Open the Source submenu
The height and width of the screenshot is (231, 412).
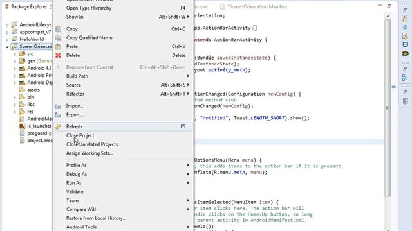point(123,85)
